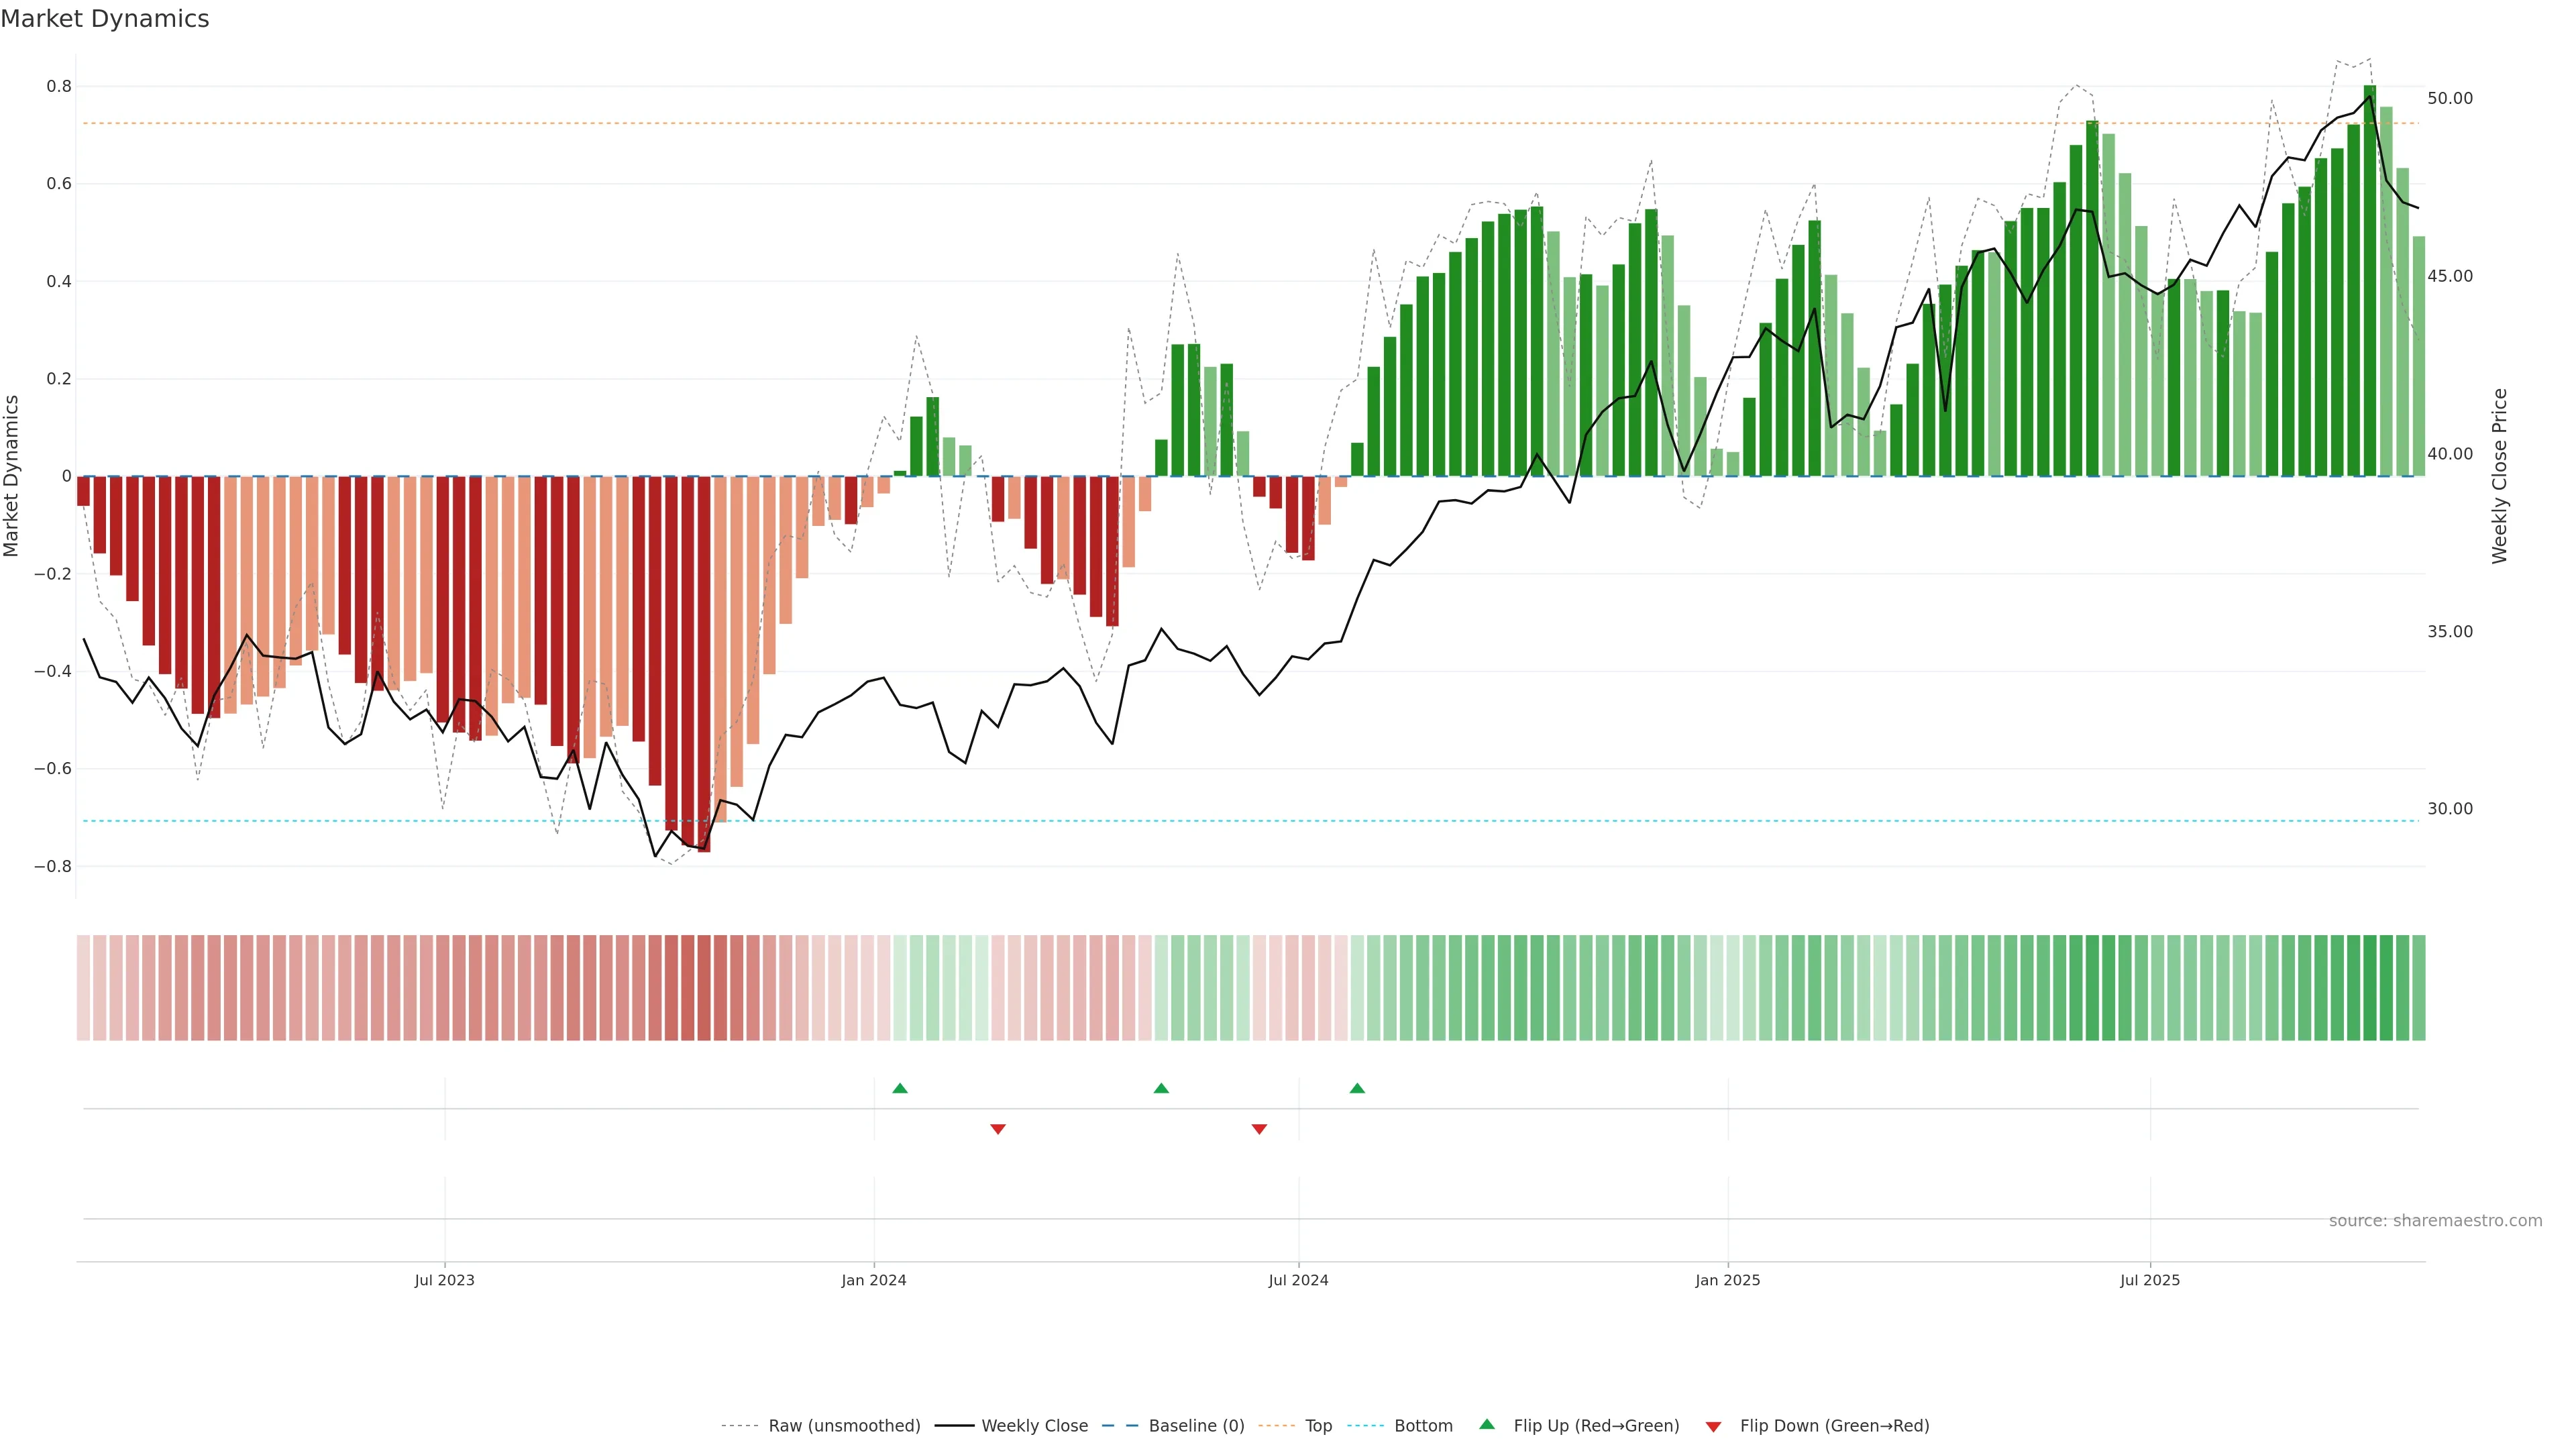The image size is (2576, 1449).
Task: Click the Jul 2025 x-axis label
Action: pos(2149,1280)
